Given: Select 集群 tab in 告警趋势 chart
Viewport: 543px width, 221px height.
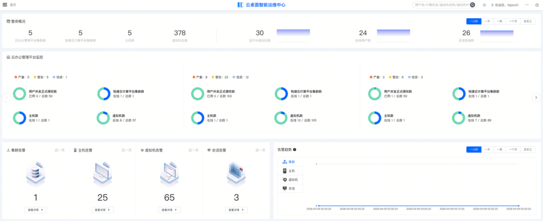Looking at the screenshot, I should coord(290,162).
